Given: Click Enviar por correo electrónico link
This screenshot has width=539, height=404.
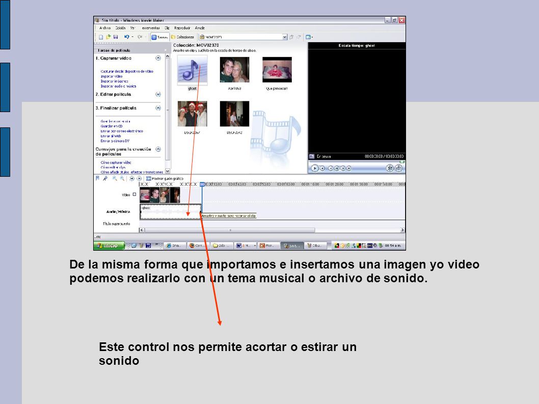Looking at the screenshot, I should [x=122, y=131].
